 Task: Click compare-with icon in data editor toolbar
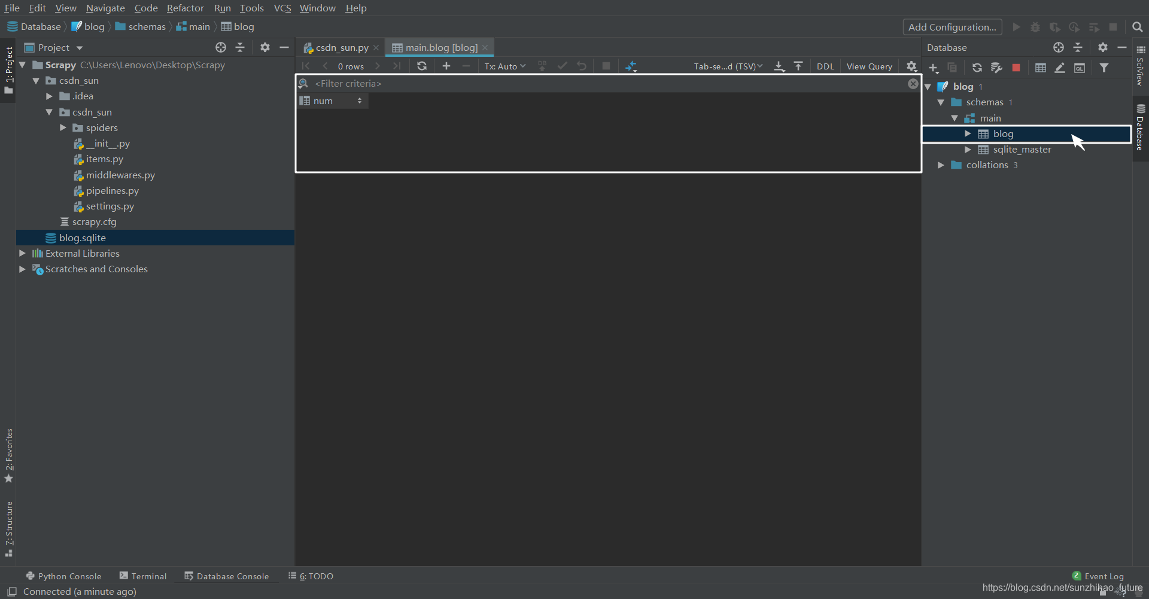[x=631, y=66]
